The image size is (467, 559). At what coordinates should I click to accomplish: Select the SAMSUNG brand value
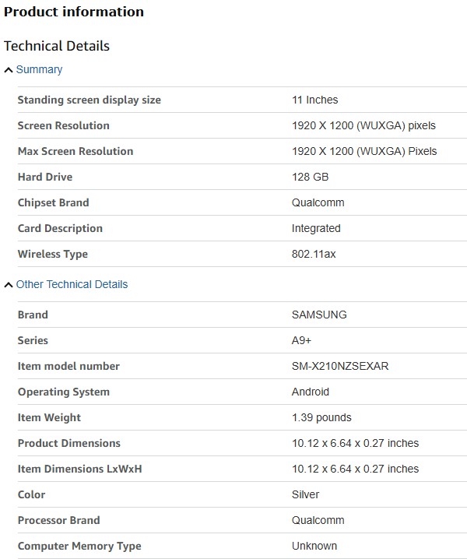[x=319, y=315]
